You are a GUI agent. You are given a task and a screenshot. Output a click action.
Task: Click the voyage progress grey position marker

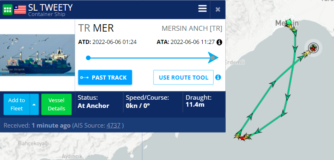(x=213, y=58)
